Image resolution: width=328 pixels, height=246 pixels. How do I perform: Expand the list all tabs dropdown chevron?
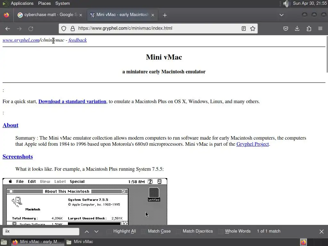point(282,15)
